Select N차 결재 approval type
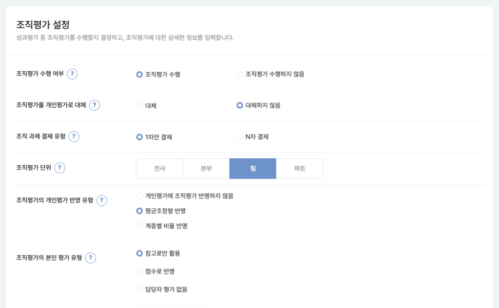The image size is (499, 308). click(252, 137)
